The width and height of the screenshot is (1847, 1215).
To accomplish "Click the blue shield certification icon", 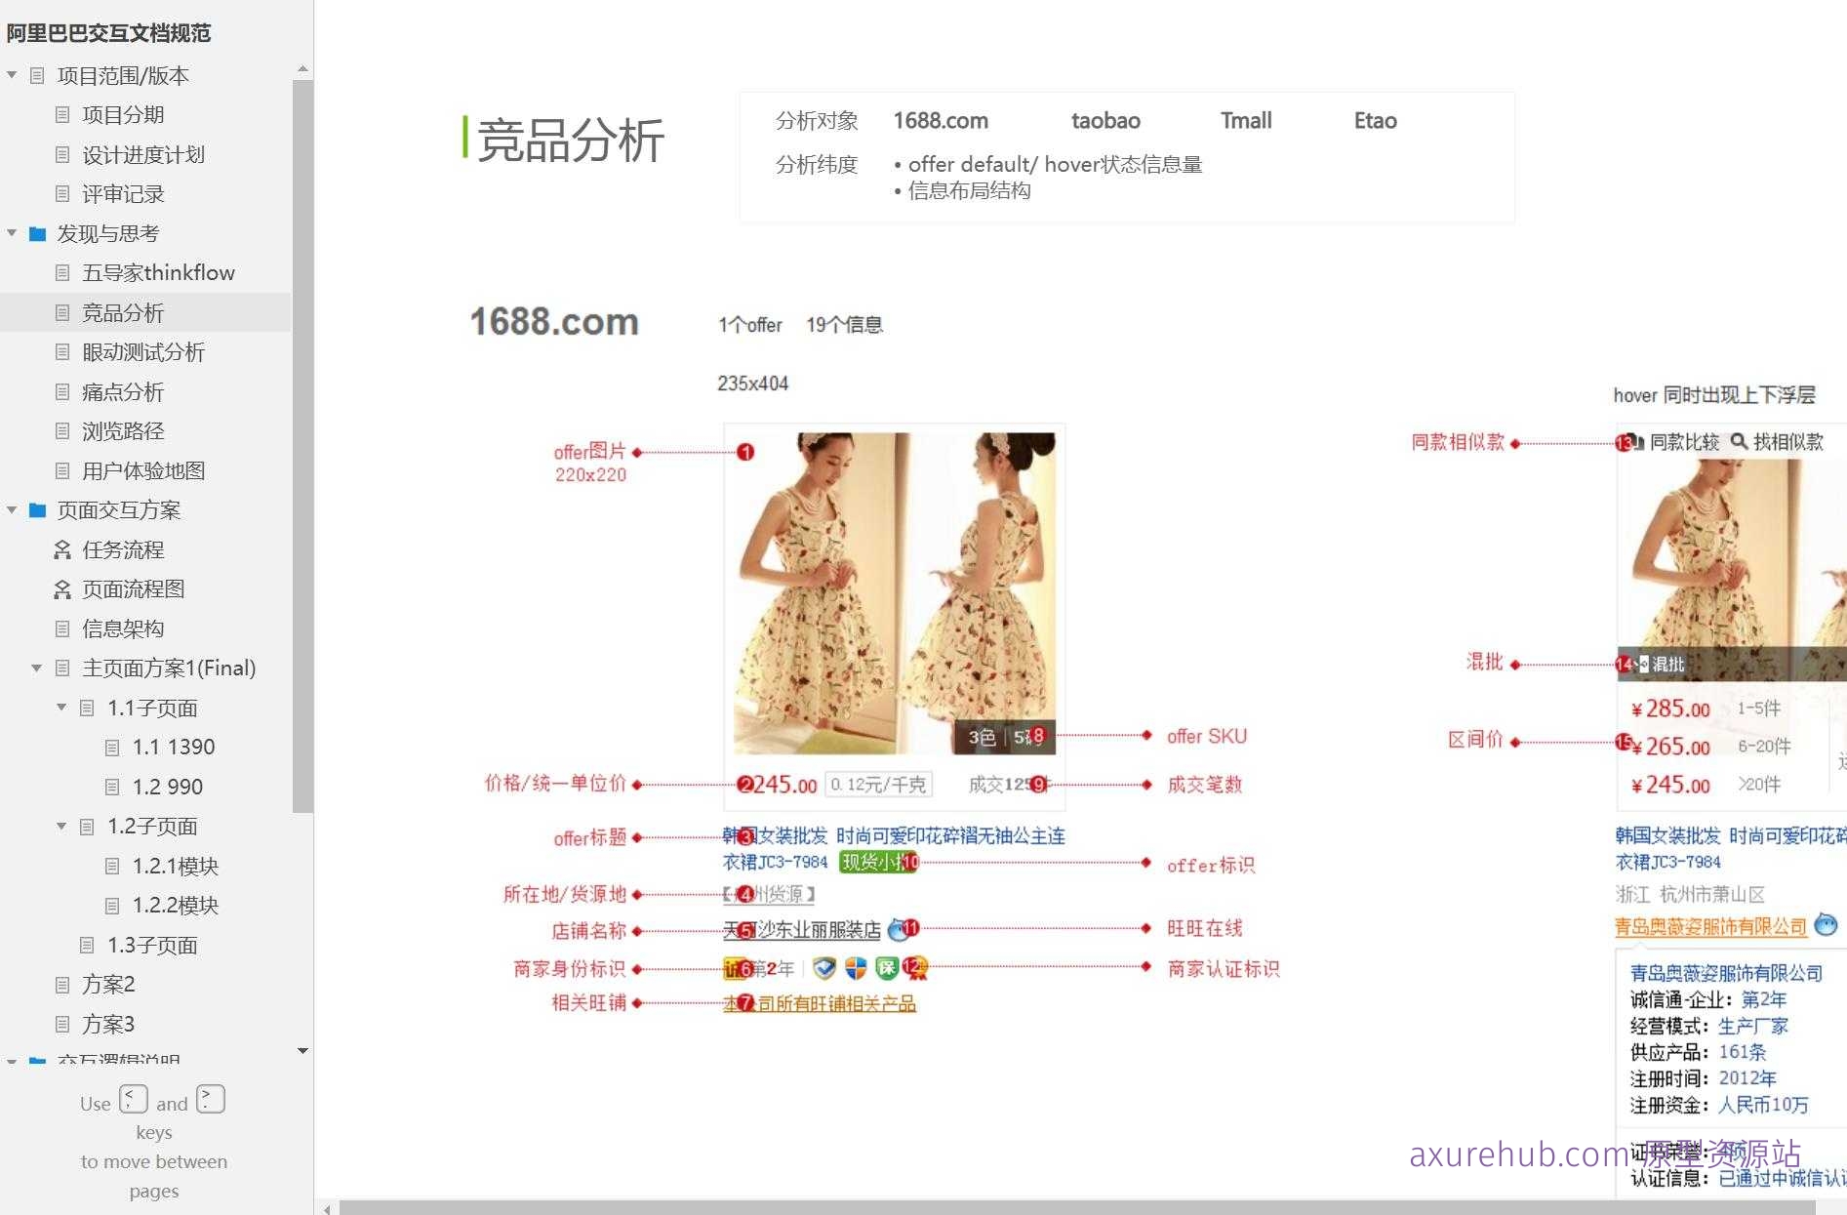I will pos(824,968).
